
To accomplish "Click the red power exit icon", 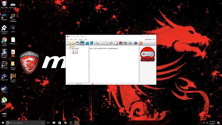I will click(140, 43).
